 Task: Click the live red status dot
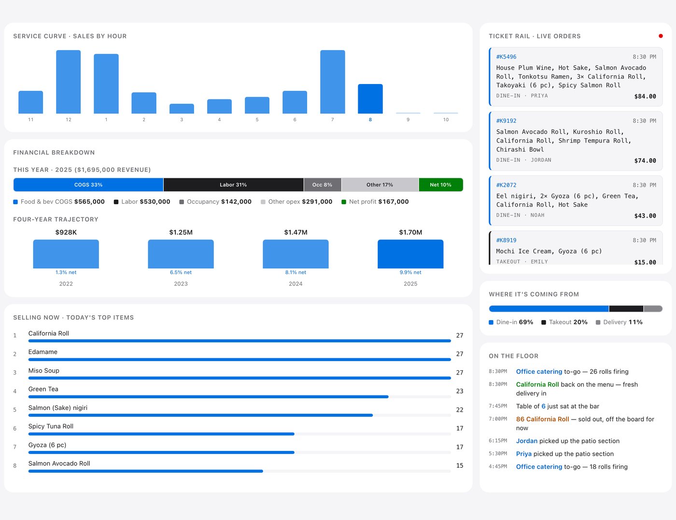661,36
